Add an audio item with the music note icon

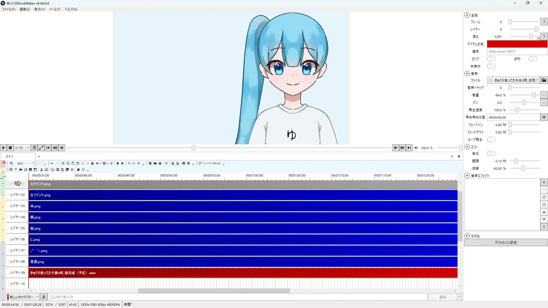click(x=25, y=169)
